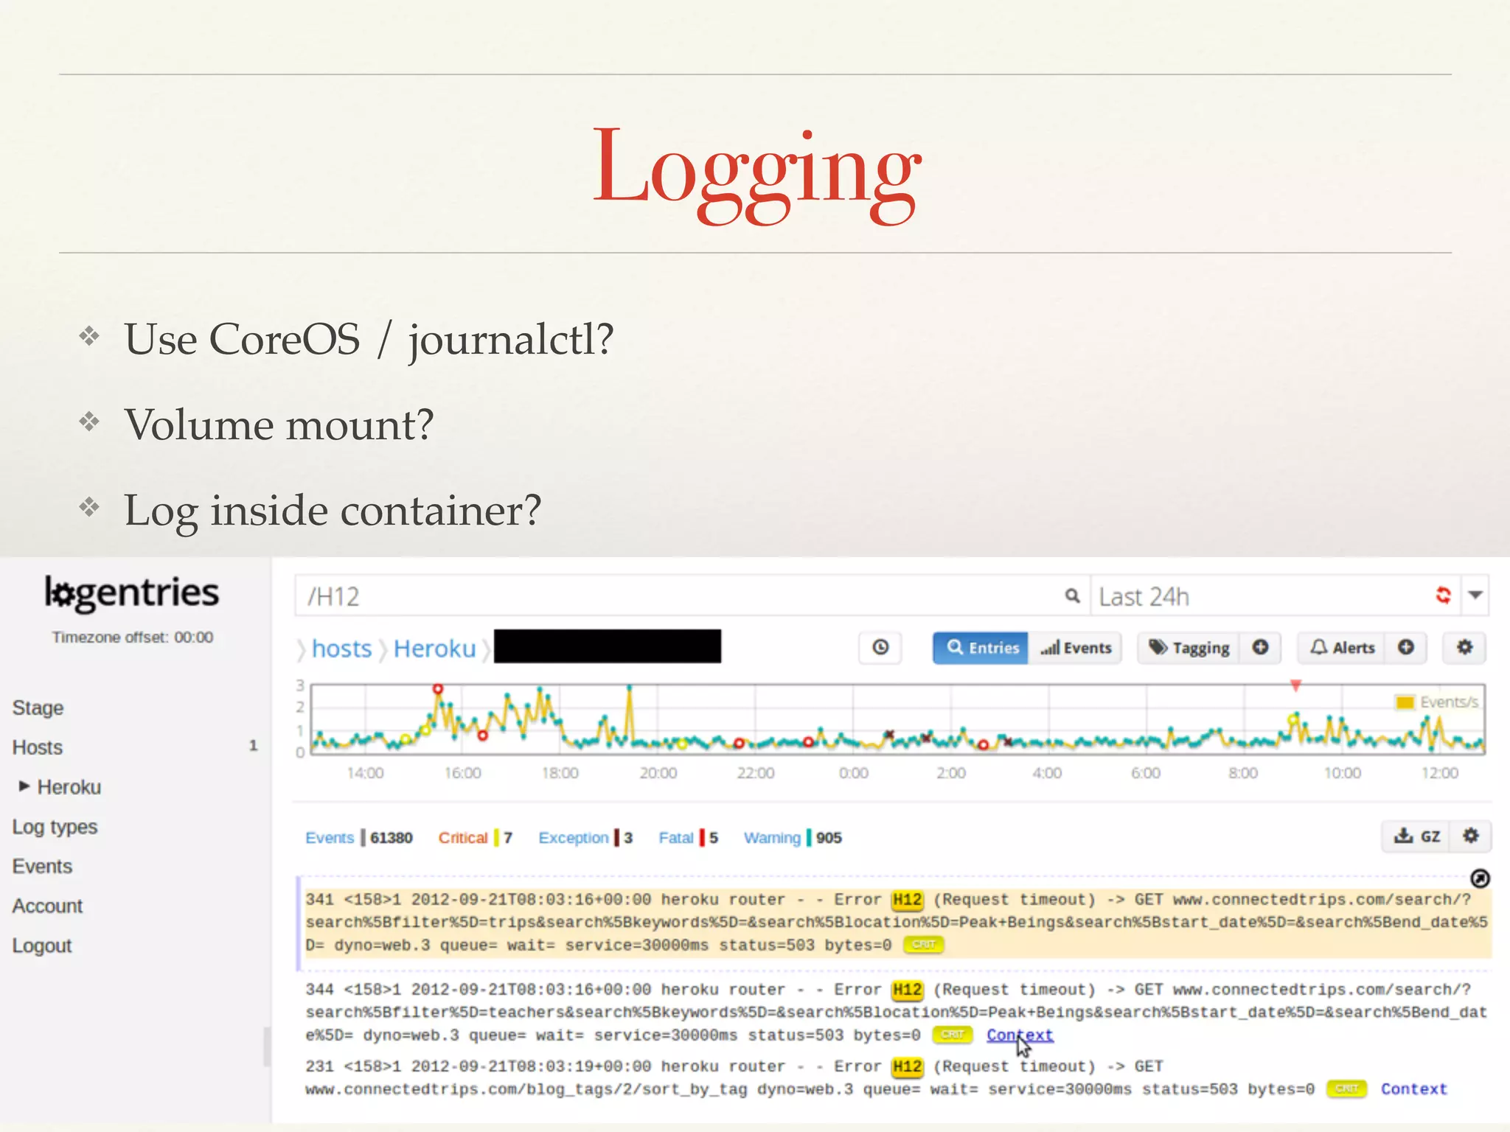This screenshot has height=1132, width=1510.
Task: Click the CRIT tag on entry 344
Action: (952, 1035)
